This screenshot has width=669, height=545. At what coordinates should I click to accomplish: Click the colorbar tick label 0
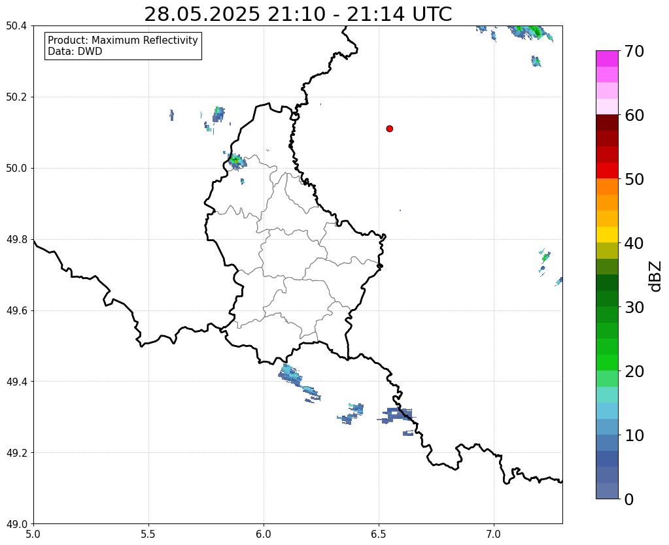pyautogui.click(x=629, y=499)
